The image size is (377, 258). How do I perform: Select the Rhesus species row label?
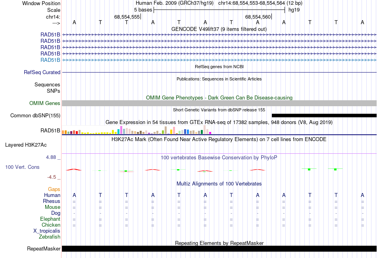point(52,201)
